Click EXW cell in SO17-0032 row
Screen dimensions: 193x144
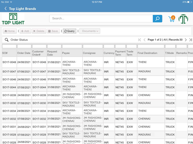(130, 119)
